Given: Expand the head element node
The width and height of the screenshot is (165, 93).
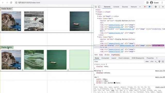Looking at the screenshot, I should [x=96, y=12].
